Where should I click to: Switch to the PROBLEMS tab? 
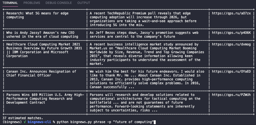point(32,3)
